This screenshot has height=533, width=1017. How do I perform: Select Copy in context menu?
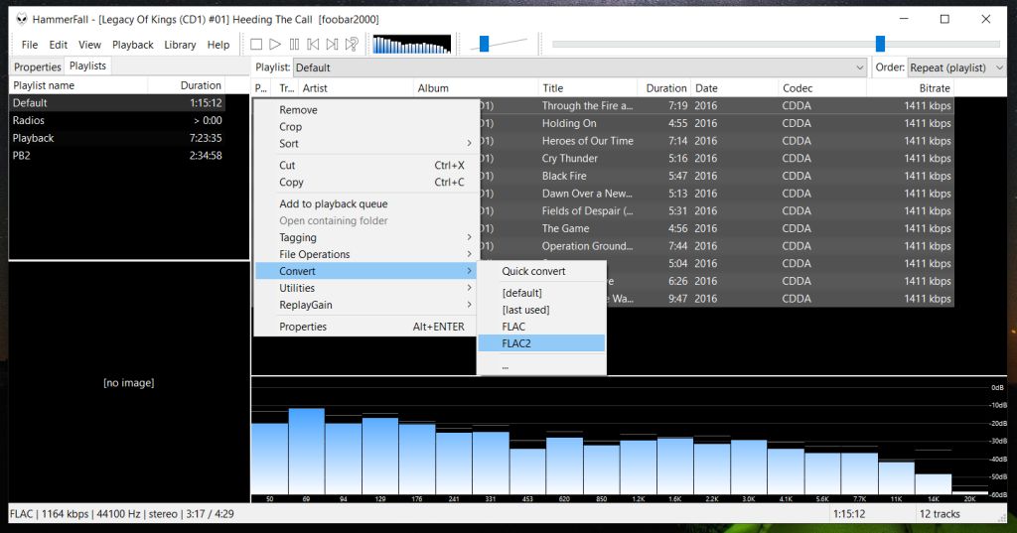[x=365, y=183]
